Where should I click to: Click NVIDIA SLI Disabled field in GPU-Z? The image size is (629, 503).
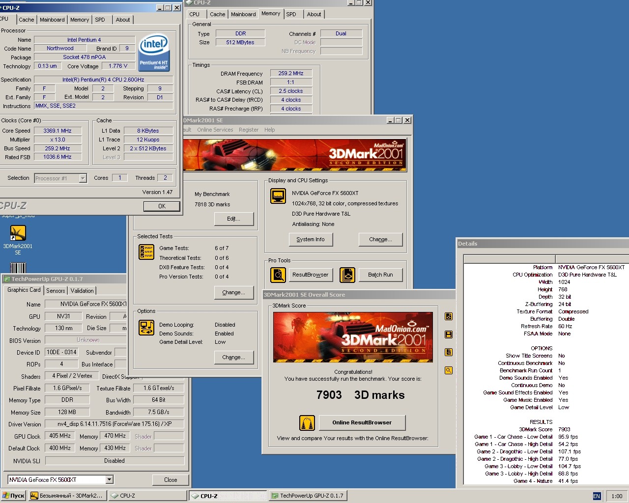click(114, 461)
